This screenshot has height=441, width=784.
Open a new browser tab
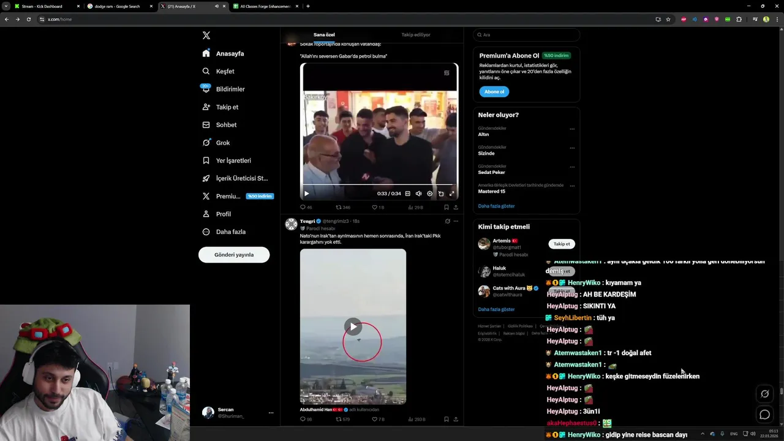(308, 6)
